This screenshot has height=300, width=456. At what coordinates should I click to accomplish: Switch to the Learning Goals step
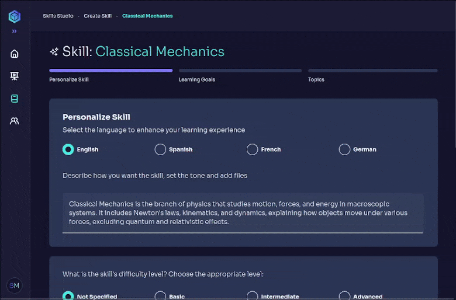tap(197, 79)
